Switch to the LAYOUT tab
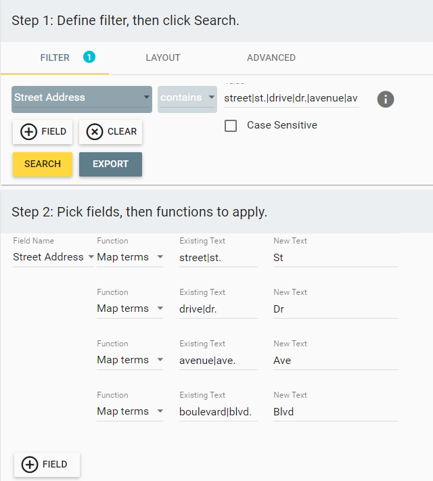The width and height of the screenshot is (433, 481). pos(163,58)
